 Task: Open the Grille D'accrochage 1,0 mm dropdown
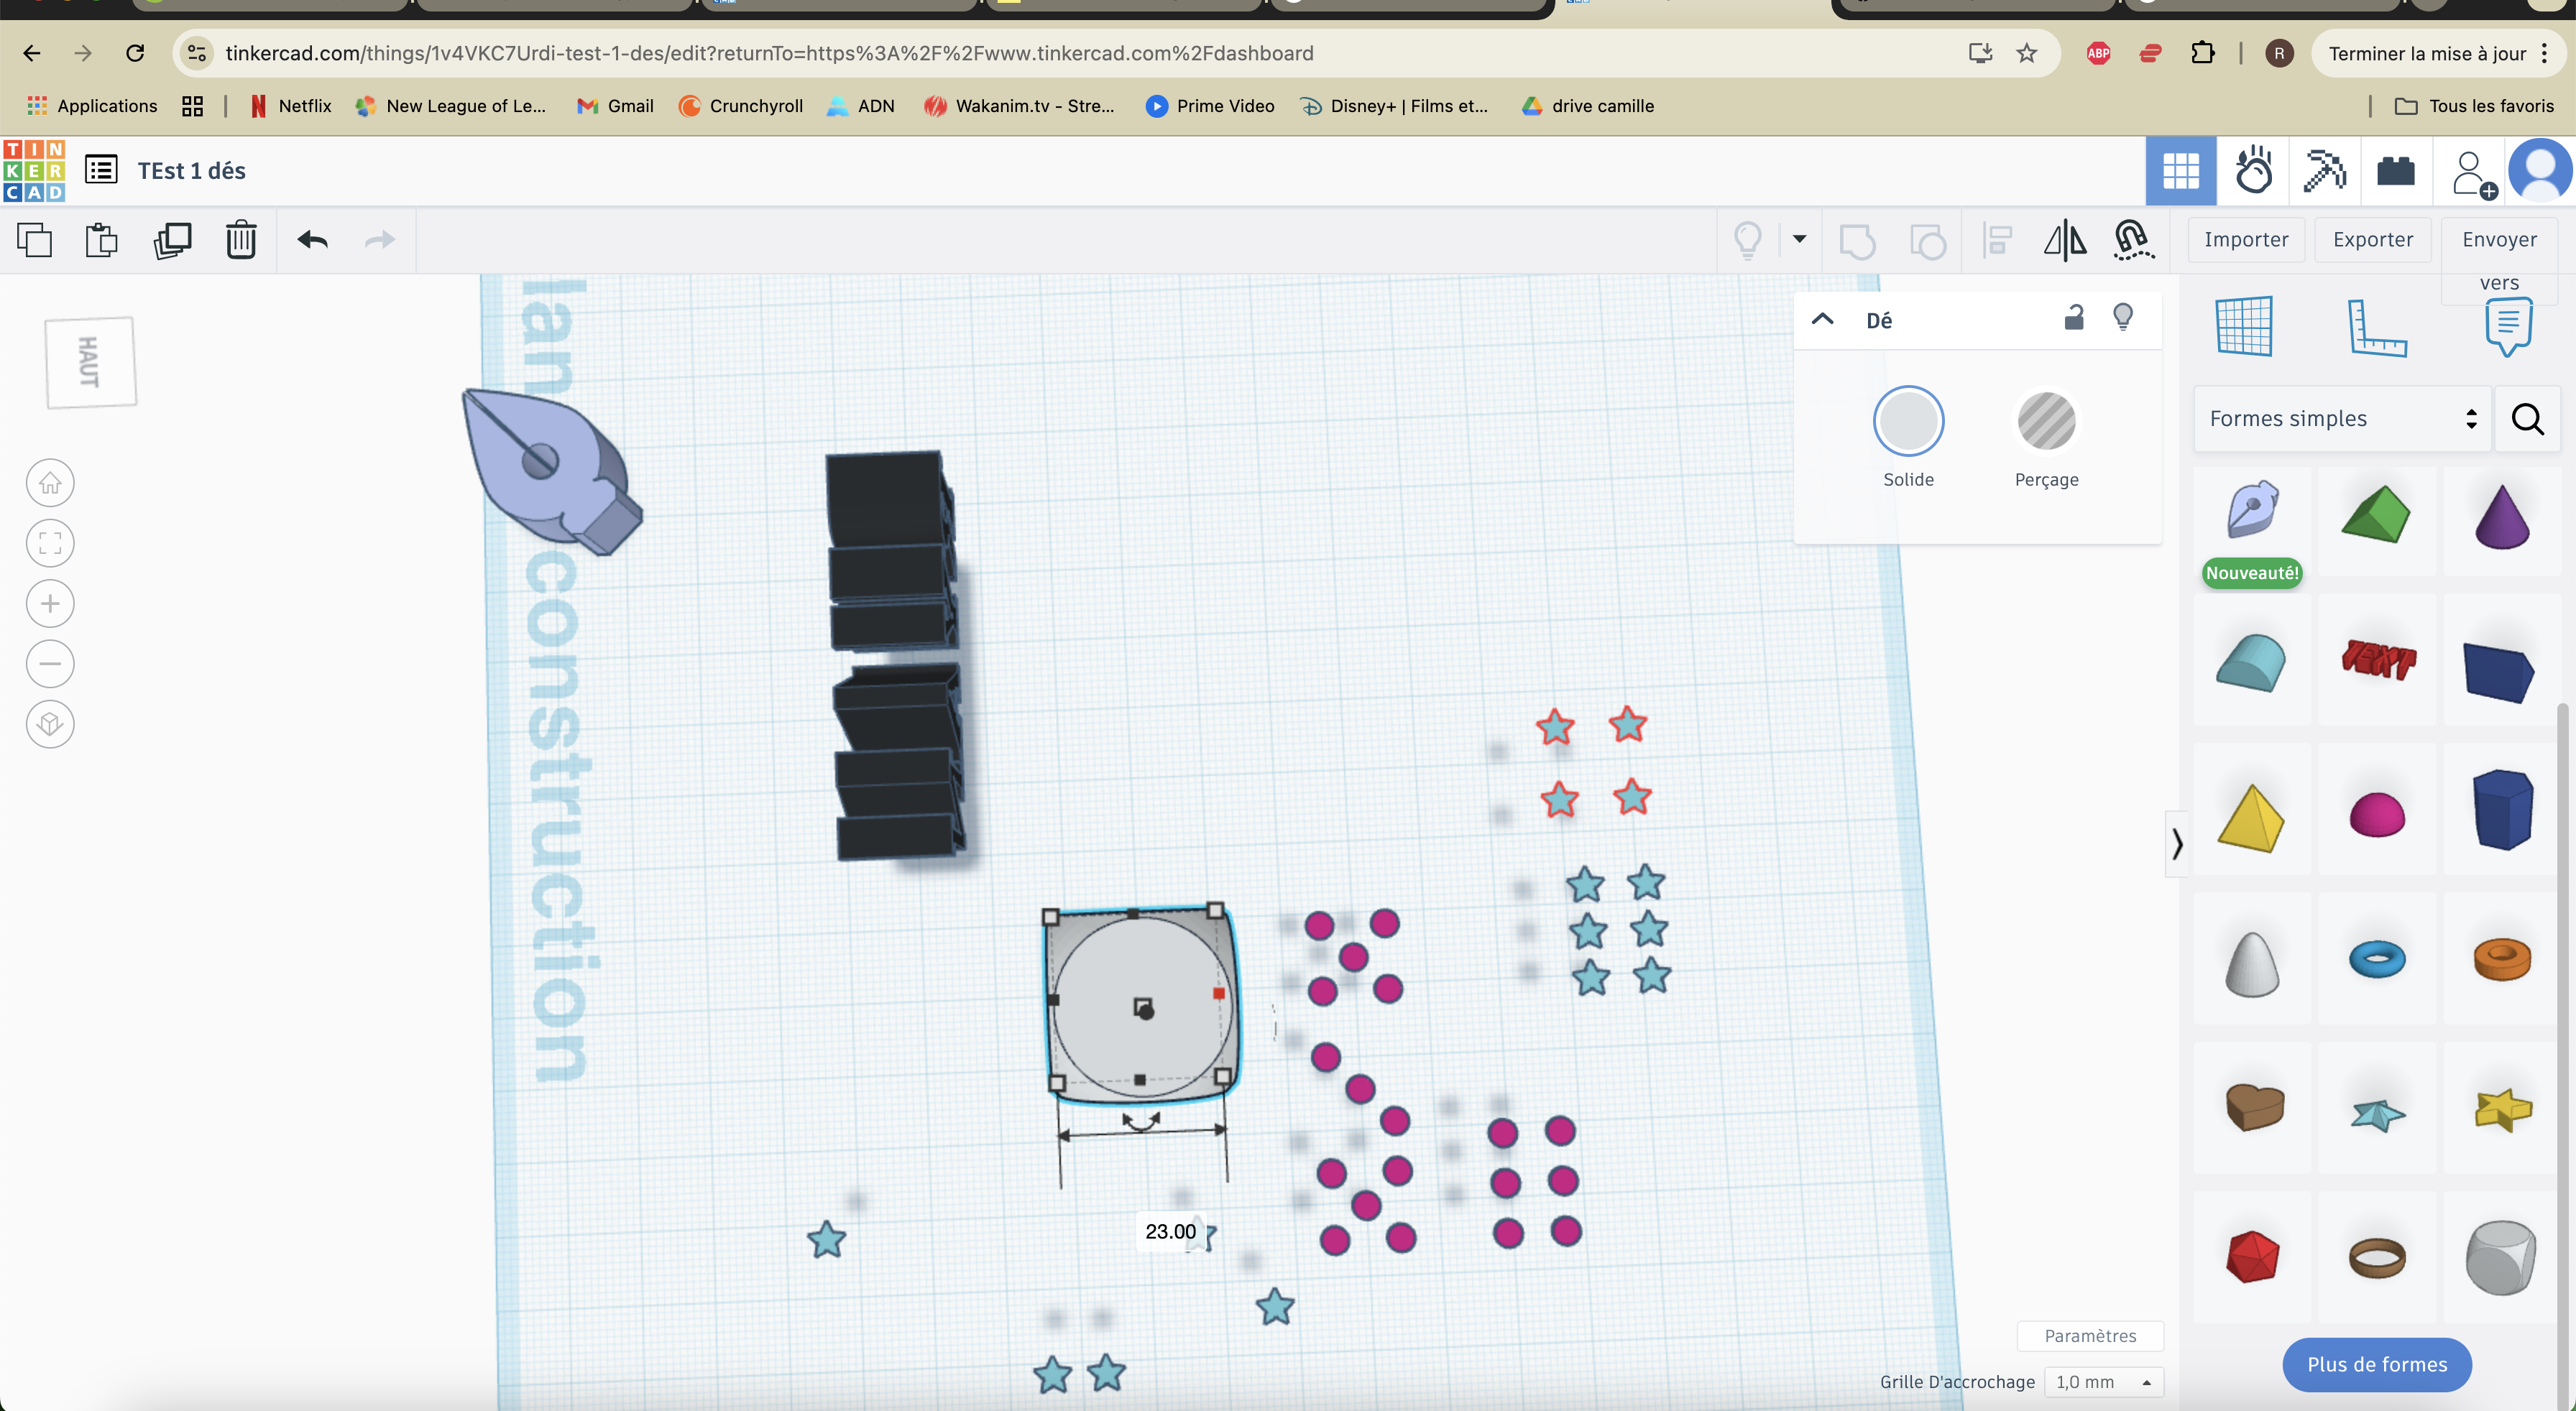2104,1382
